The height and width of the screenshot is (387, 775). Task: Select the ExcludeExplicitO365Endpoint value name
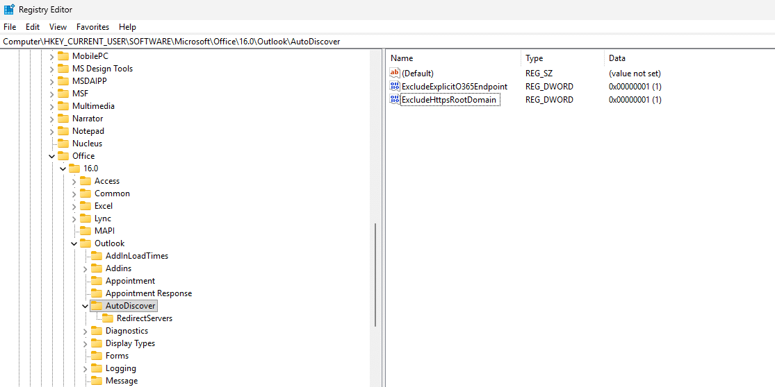pyautogui.click(x=455, y=87)
